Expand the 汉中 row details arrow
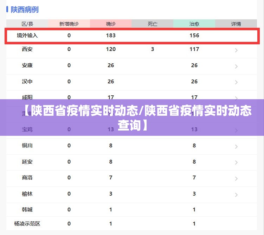The width and height of the screenshot is (264, 235). [236, 83]
